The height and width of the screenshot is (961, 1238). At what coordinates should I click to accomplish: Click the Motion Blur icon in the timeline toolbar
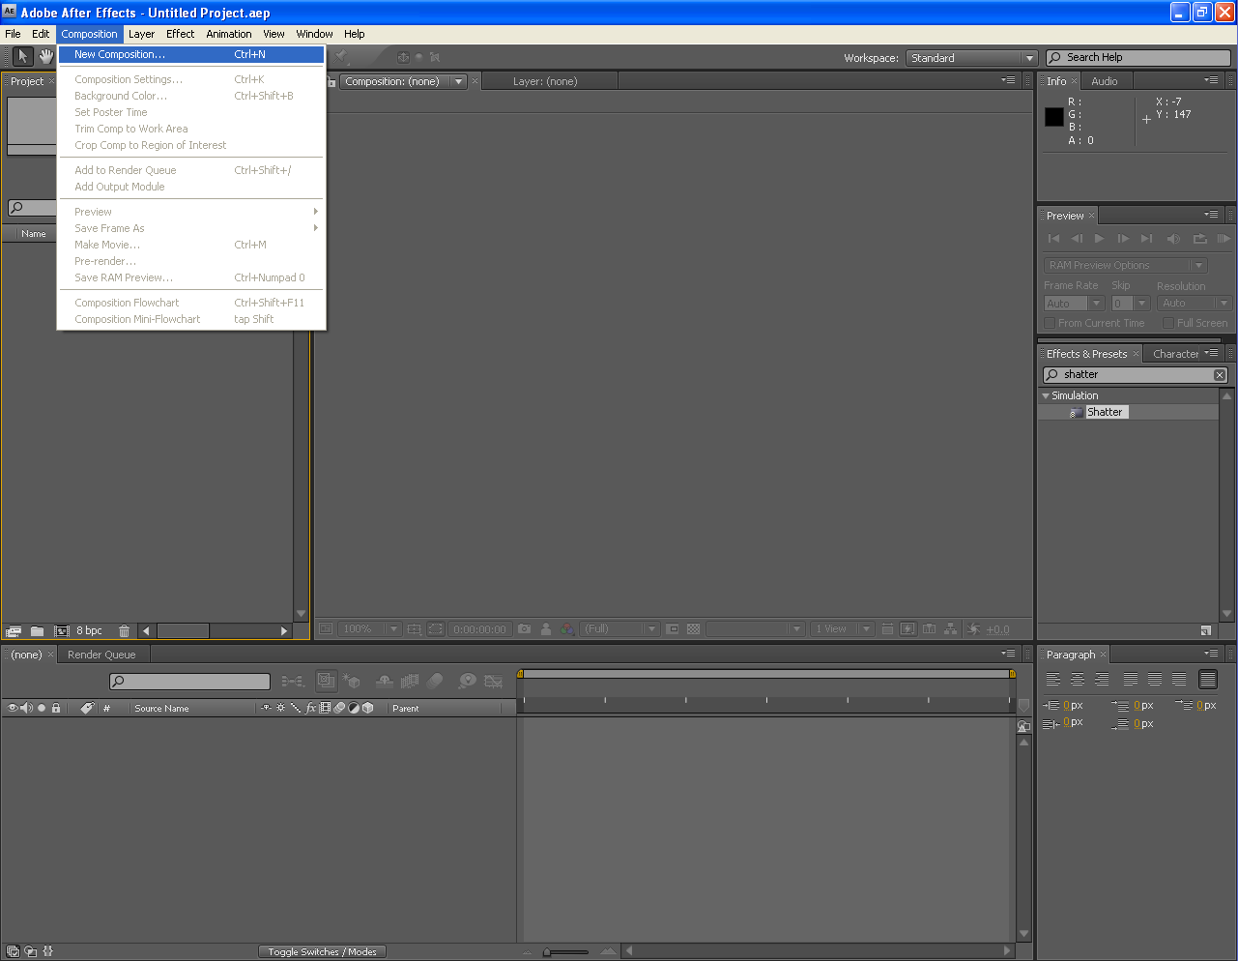tap(436, 681)
